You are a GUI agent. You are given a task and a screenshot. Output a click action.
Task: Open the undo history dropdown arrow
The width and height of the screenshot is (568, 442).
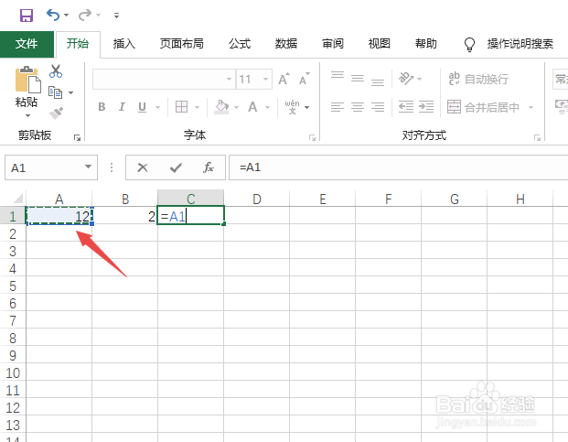click(x=66, y=16)
